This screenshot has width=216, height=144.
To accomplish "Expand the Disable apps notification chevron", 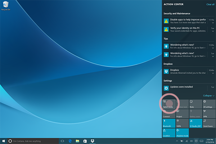I will 213,23.
